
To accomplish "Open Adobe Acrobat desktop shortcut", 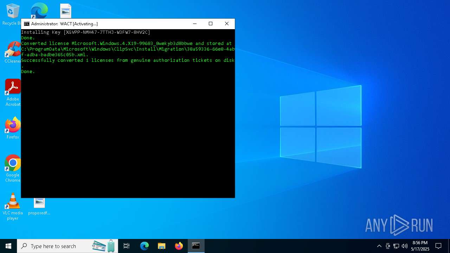I will click(x=13, y=92).
